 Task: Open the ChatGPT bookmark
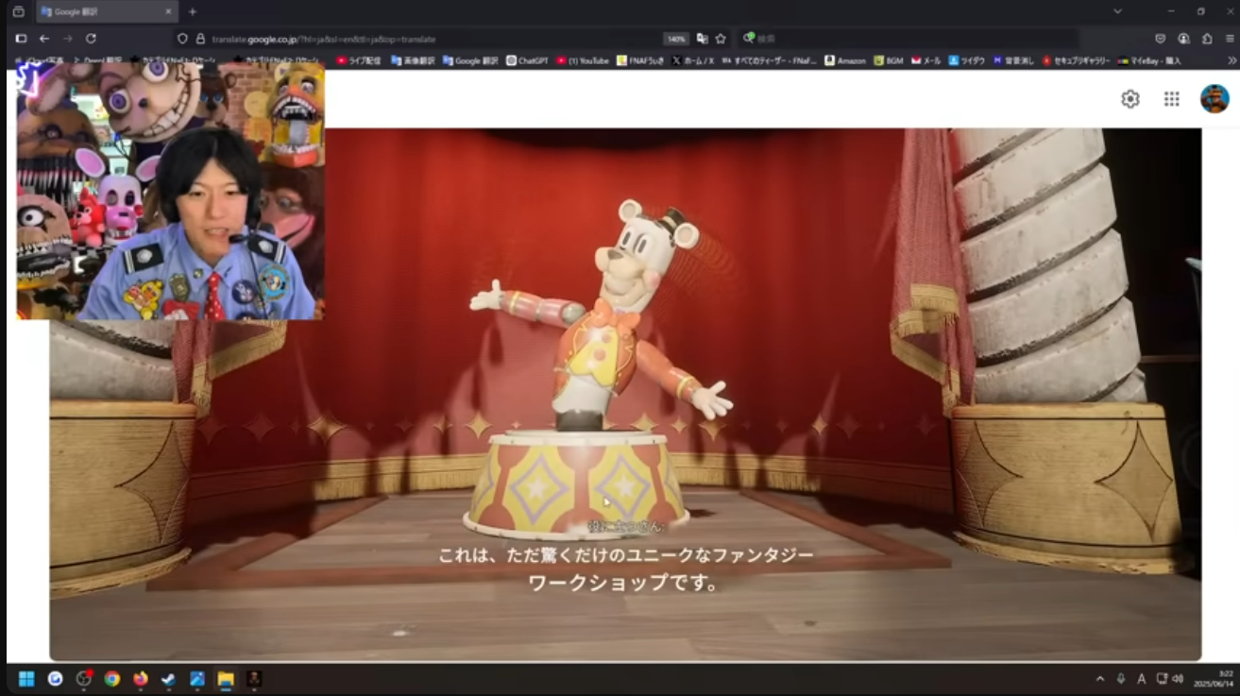527,60
